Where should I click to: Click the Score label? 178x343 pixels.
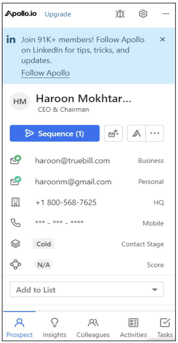tap(155, 265)
